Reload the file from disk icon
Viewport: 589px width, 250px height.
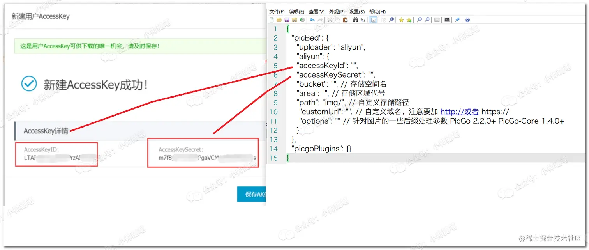(x=302, y=20)
